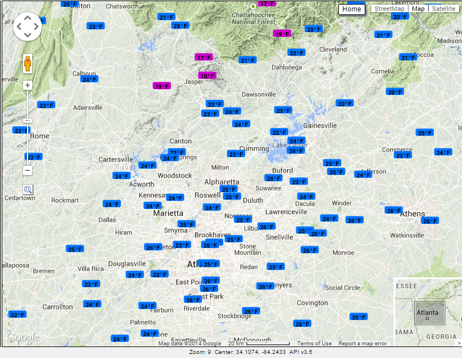Zoom out with the minus button
Viewport: 462px width, 358px height.
pyautogui.click(x=28, y=170)
